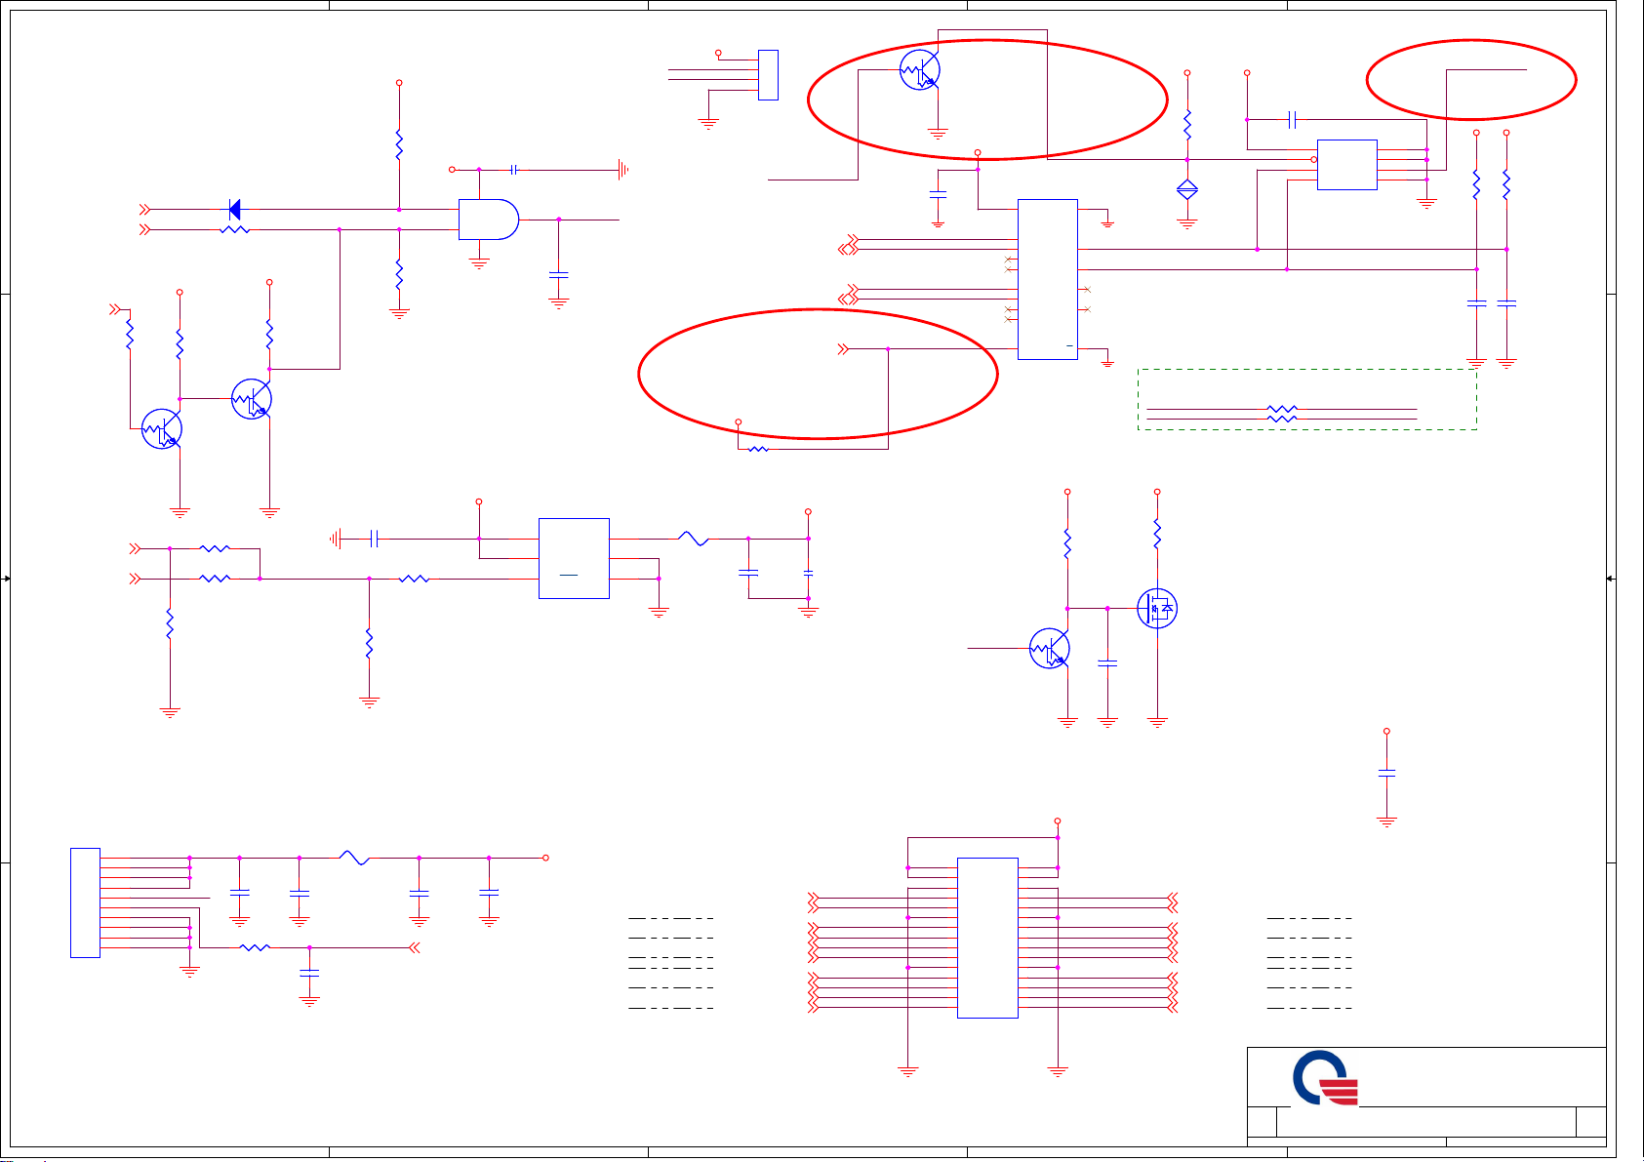Select the MOSFET transistor symbol
Image resolution: width=1644 pixels, height=1162 pixels.
coord(1157,609)
